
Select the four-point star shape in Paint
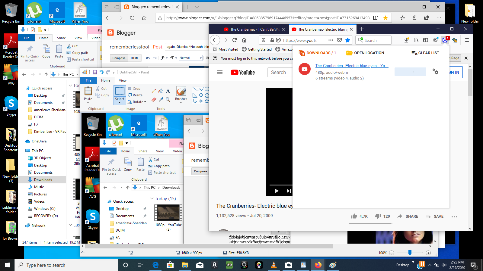pyautogui.click(x=201, y=101)
